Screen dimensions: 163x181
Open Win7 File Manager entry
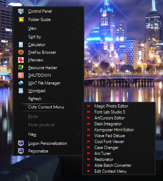click(x=48, y=83)
